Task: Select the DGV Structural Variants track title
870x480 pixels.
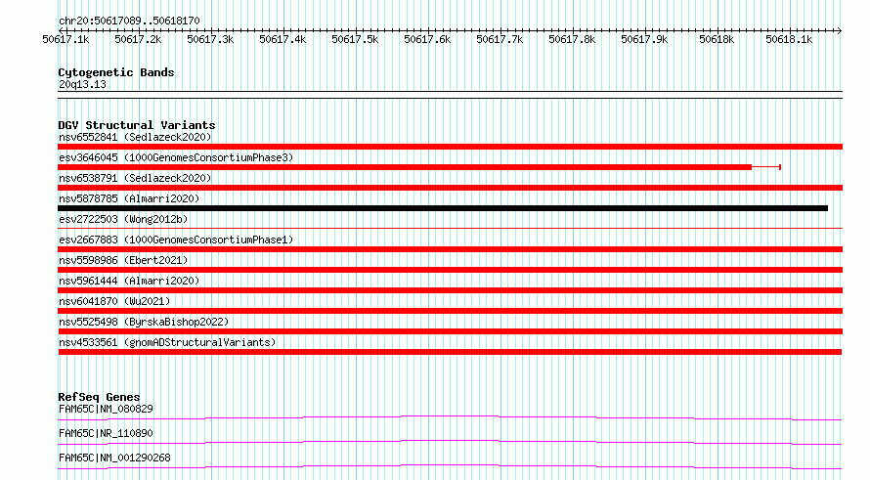Action: coord(137,125)
